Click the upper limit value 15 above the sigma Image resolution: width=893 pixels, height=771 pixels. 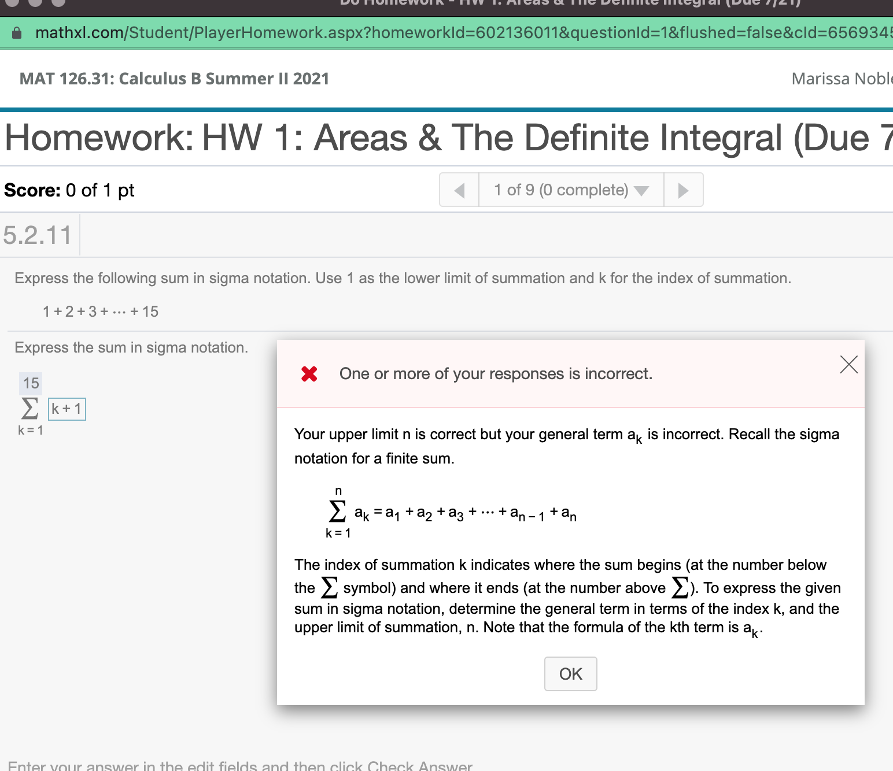tap(31, 383)
